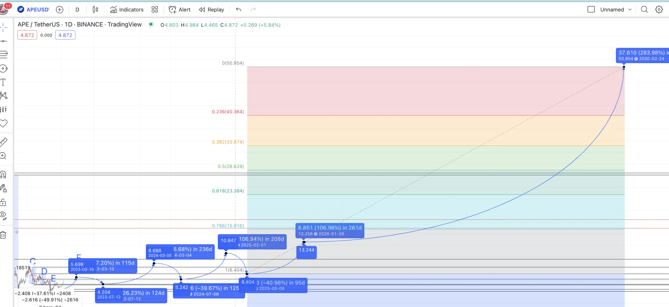Select the trend line tool
Screen dimensions: 669x307
[4, 41]
